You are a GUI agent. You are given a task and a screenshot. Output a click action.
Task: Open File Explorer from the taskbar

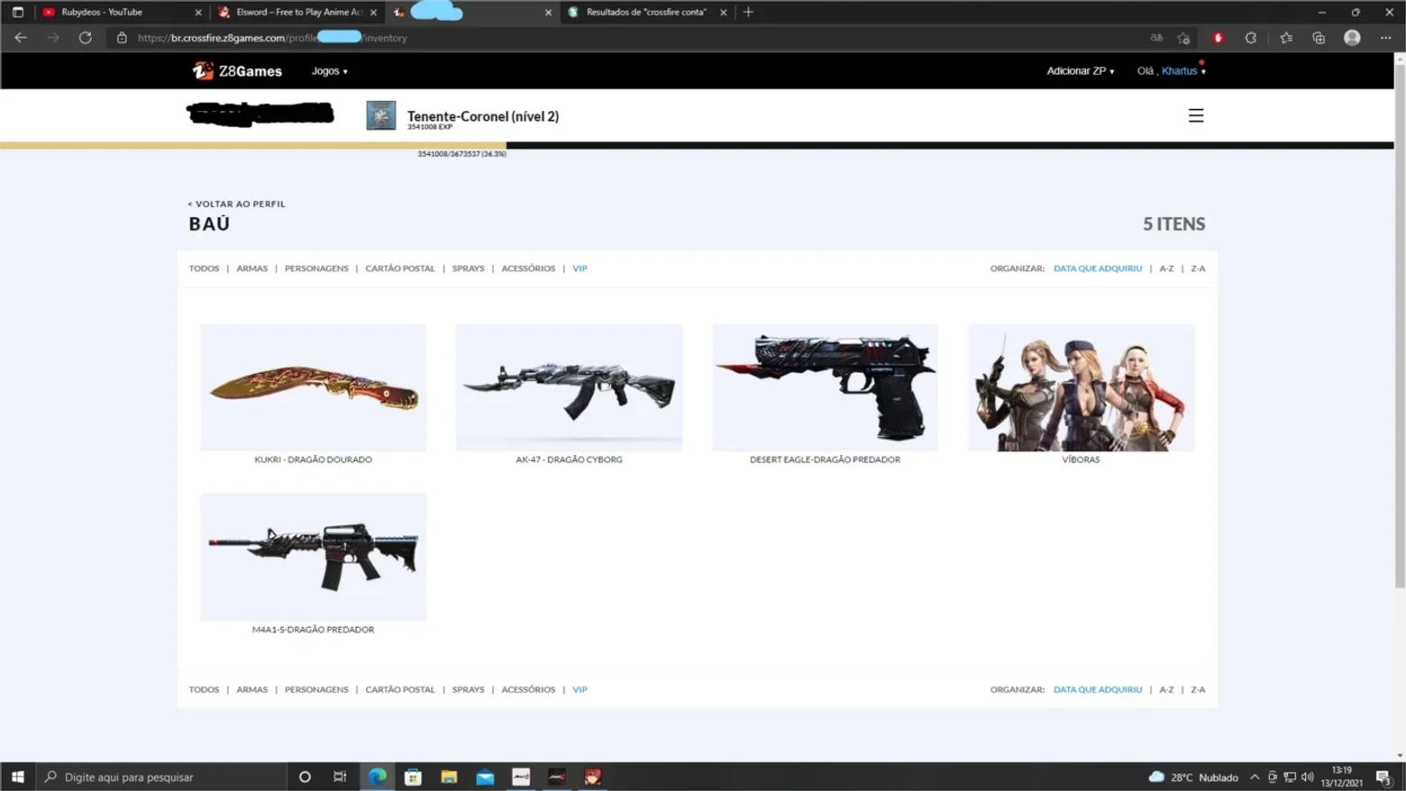point(449,777)
